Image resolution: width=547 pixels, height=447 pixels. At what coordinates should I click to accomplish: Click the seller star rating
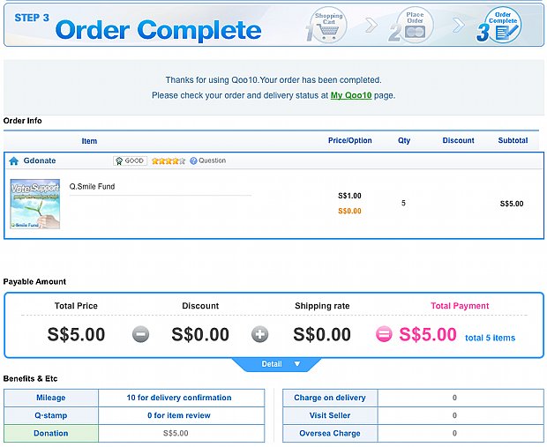(x=169, y=160)
